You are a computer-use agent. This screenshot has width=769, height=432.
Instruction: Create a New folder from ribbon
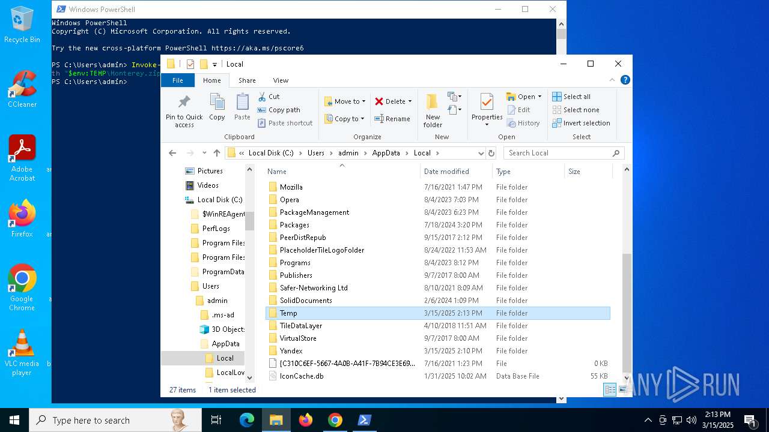[x=433, y=110]
